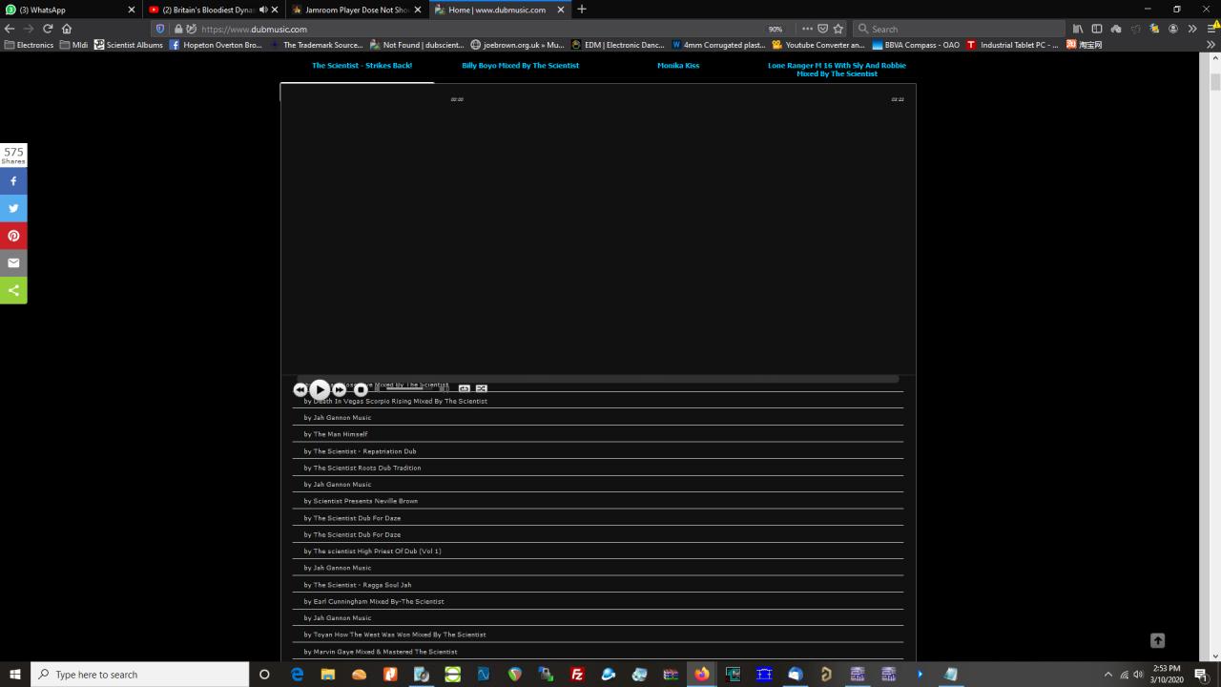Toggle shuffle mode in the music player
The image size is (1221, 687).
tap(482, 388)
